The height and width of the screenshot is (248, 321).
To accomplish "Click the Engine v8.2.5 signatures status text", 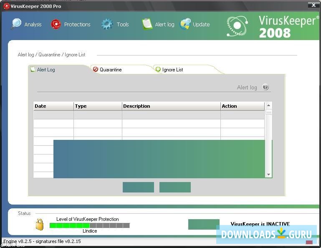I will (x=42, y=241).
